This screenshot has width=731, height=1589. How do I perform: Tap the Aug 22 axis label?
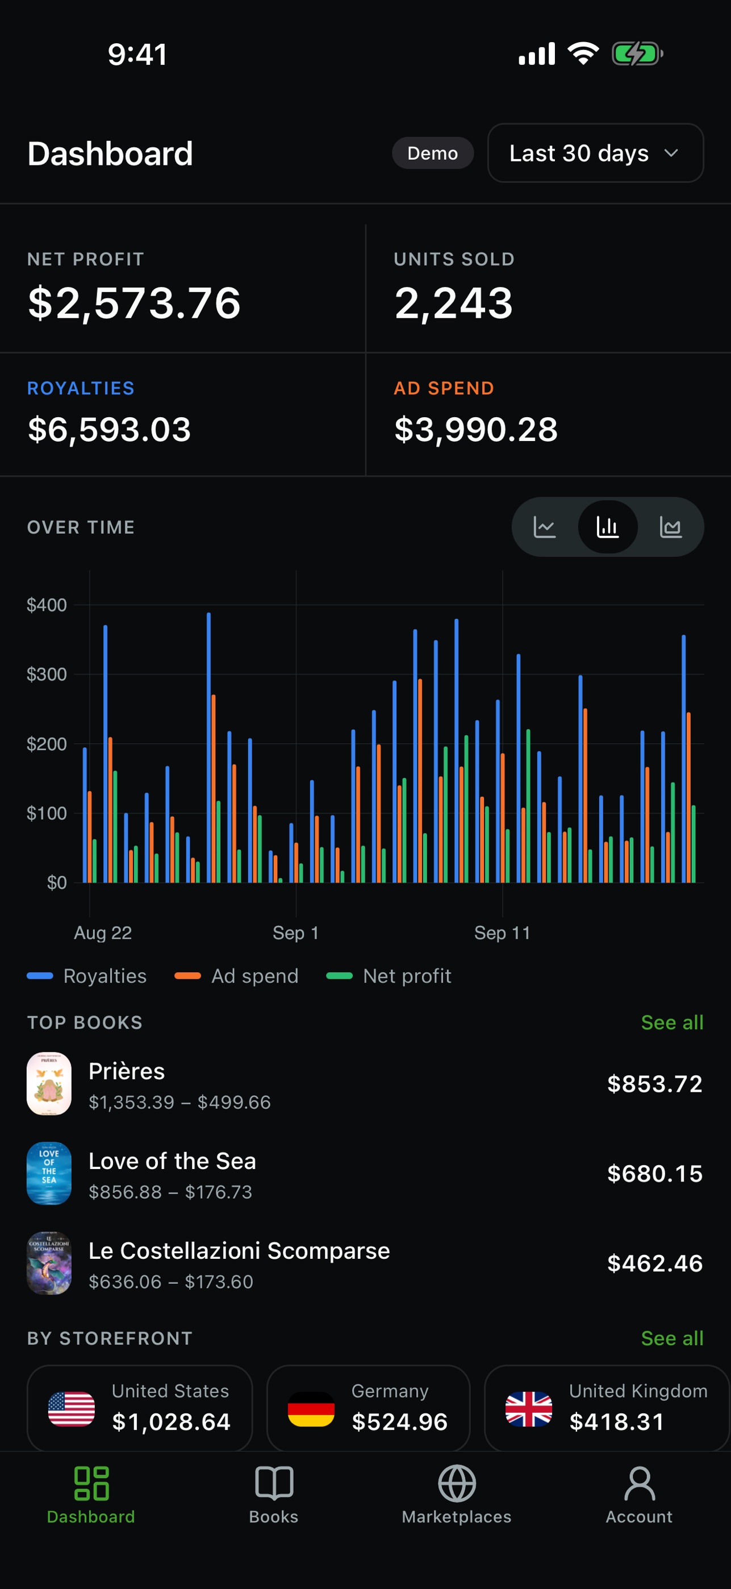click(x=103, y=933)
